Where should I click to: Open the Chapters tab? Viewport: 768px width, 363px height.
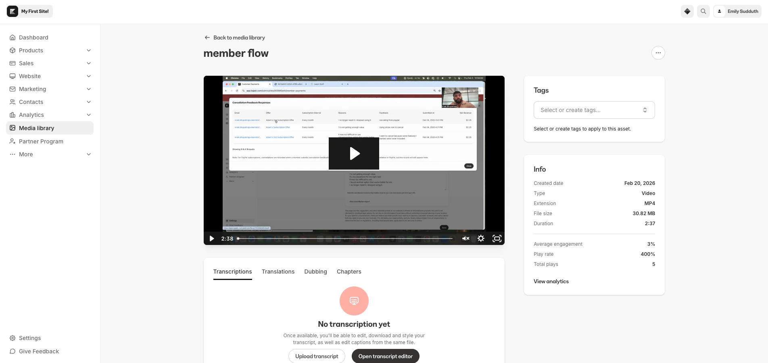click(349, 272)
